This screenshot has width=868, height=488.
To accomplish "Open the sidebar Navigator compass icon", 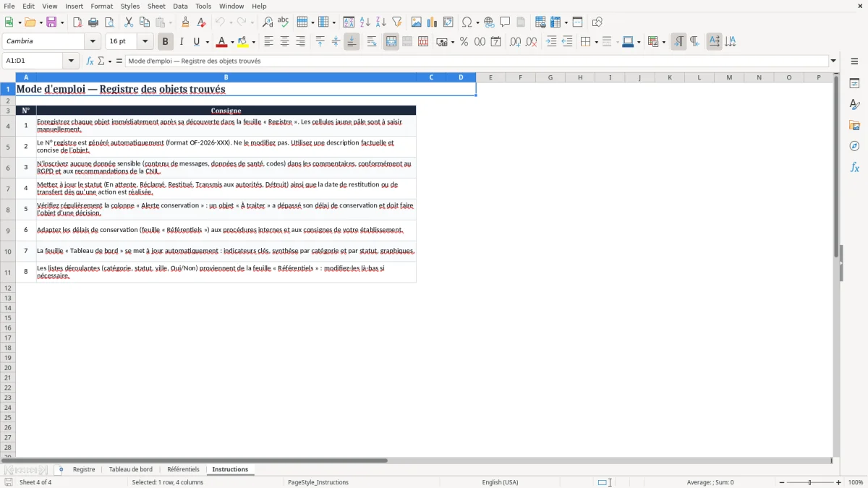I will coord(854,146).
